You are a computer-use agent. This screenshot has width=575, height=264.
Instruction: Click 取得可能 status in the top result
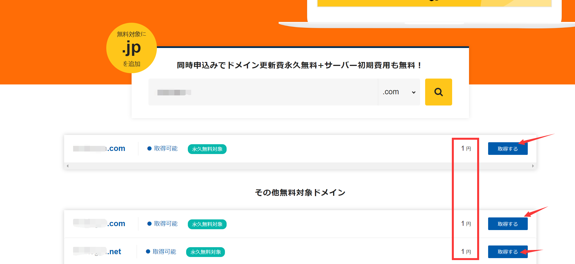(x=163, y=148)
